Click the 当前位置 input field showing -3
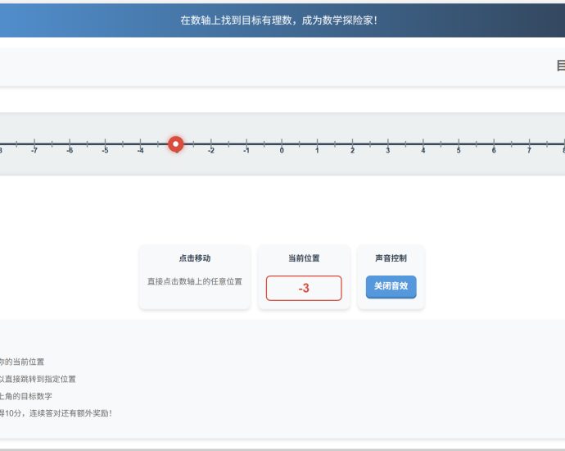Screen dimensions: 565x451 coord(304,288)
